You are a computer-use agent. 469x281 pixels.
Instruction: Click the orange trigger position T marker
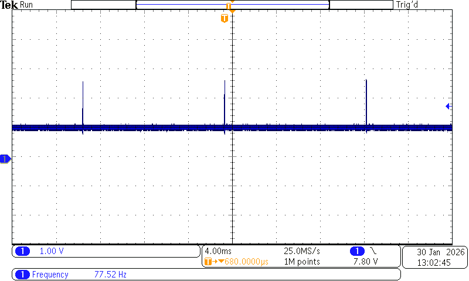(225, 18)
